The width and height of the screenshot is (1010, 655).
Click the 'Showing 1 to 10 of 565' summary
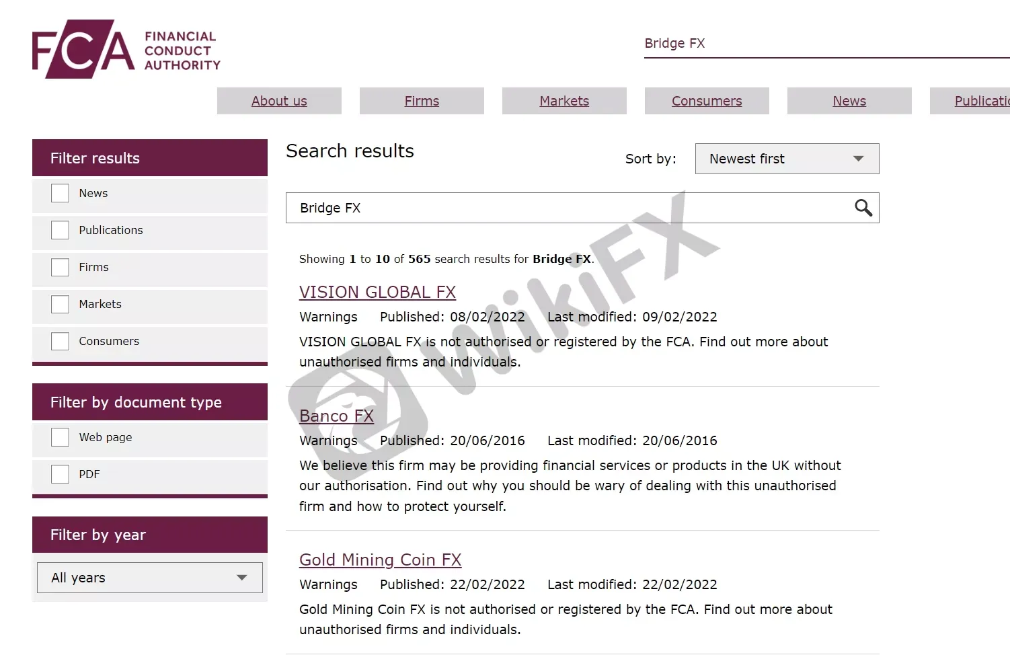446,259
